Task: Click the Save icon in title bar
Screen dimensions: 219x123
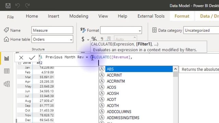Action: pos(8,6)
